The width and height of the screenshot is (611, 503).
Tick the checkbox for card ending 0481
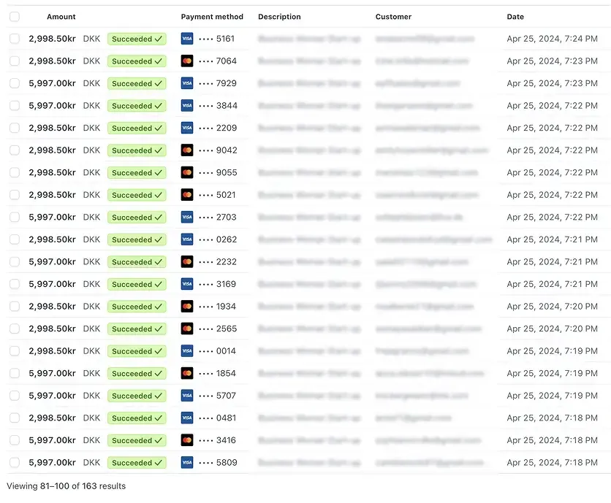point(15,418)
